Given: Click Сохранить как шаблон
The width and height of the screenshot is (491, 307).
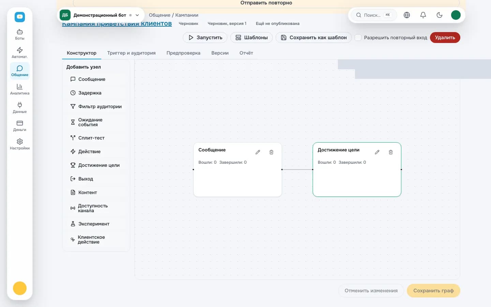Looking at the screenshot, I should [x=314, y=38].
